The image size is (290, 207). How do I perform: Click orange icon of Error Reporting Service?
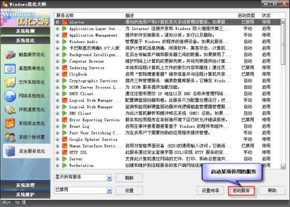(65, 120)
